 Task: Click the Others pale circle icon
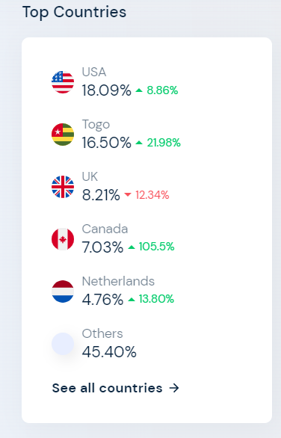[x=63, y=344]
